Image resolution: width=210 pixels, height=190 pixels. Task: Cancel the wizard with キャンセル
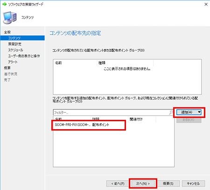(x=193, y=183)
